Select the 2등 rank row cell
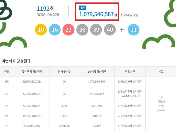This screenshot has width=176, height=131. (7, 94)
